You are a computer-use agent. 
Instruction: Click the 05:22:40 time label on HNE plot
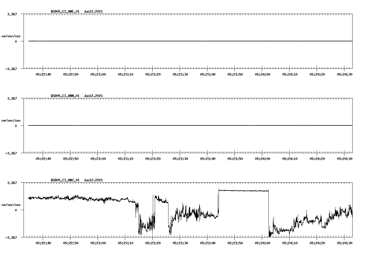tap(43, 74)
